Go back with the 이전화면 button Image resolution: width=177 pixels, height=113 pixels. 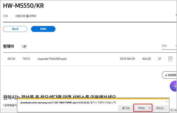(169, 75)
